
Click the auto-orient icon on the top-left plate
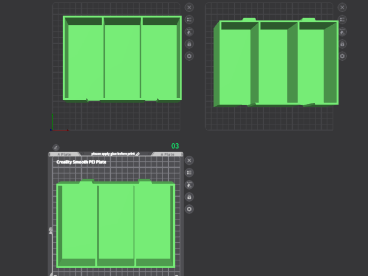189,31
